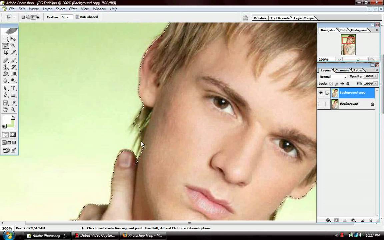The image size is (384, 240).
Task: Open the Opacity value slider arrow
Action: pos(375,76)
